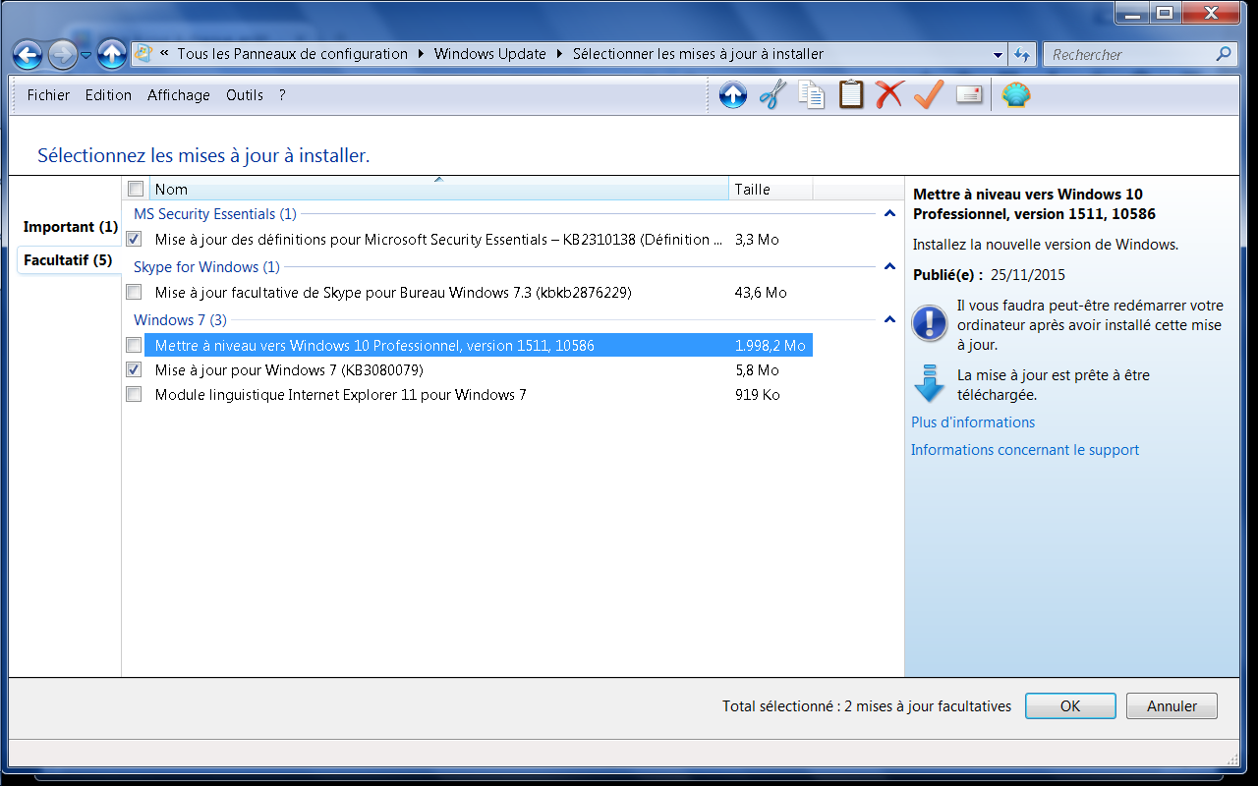Uncheck the KB3080079 update checkbox
The height and width of the screenshot is (786, 1258).
(x=134, y=369)
